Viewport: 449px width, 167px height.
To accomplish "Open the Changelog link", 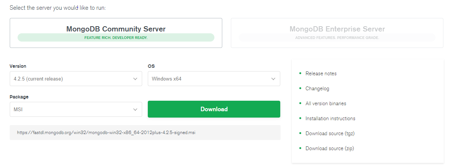I will pyautogui.click(x=317, y=89).
